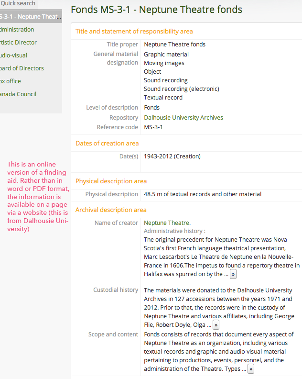Switch to the Quick search tab
302x379 pixels.
tap(18, 3)
